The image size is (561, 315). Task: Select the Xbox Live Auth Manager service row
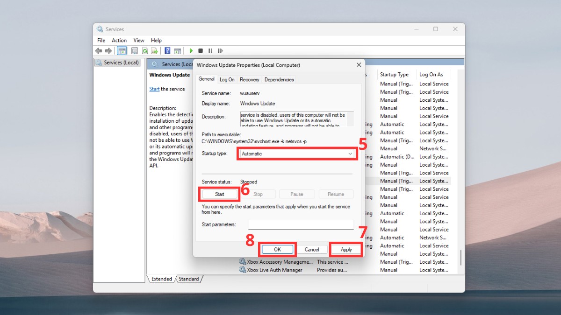coord(346,270)
